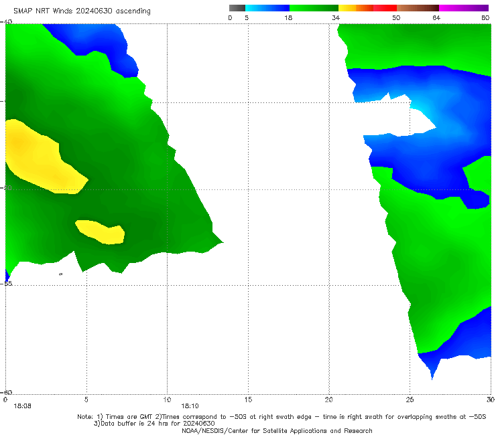Click the small yellow wind patch near 52S
496x435 pixels.
click(x=101, y=232)
